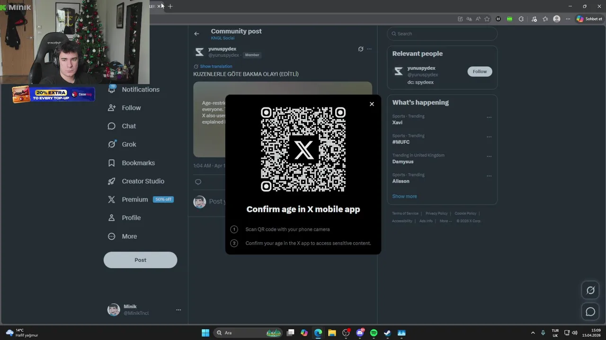Click the large Post button

tap(140, 260)
